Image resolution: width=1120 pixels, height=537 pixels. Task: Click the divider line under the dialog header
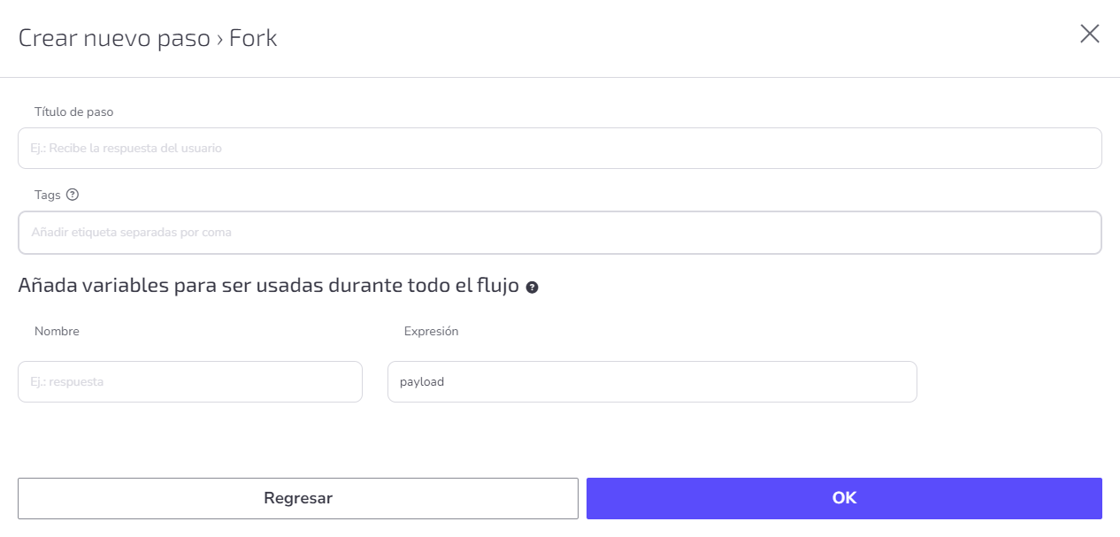(560, 77)
